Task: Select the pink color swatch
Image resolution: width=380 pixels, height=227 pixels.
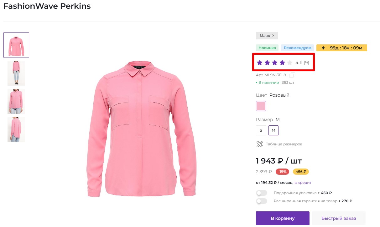Action: (261, 106)
